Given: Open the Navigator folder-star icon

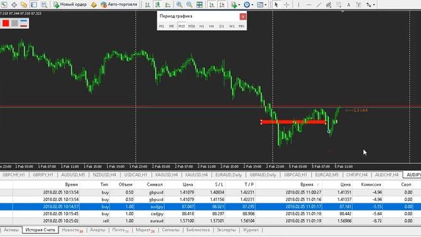Looking at the screenshot, I should (x=24, y=5).
